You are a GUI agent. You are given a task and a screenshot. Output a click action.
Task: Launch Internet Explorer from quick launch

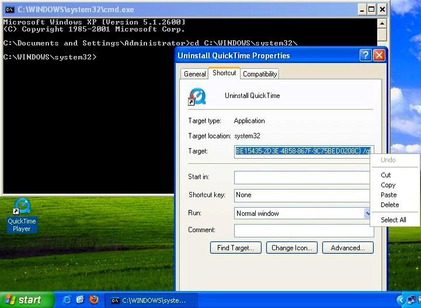67,300
